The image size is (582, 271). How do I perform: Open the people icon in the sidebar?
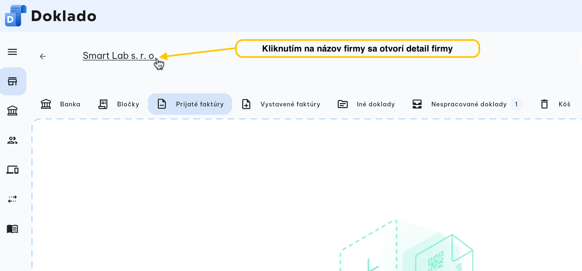(12, 140)
